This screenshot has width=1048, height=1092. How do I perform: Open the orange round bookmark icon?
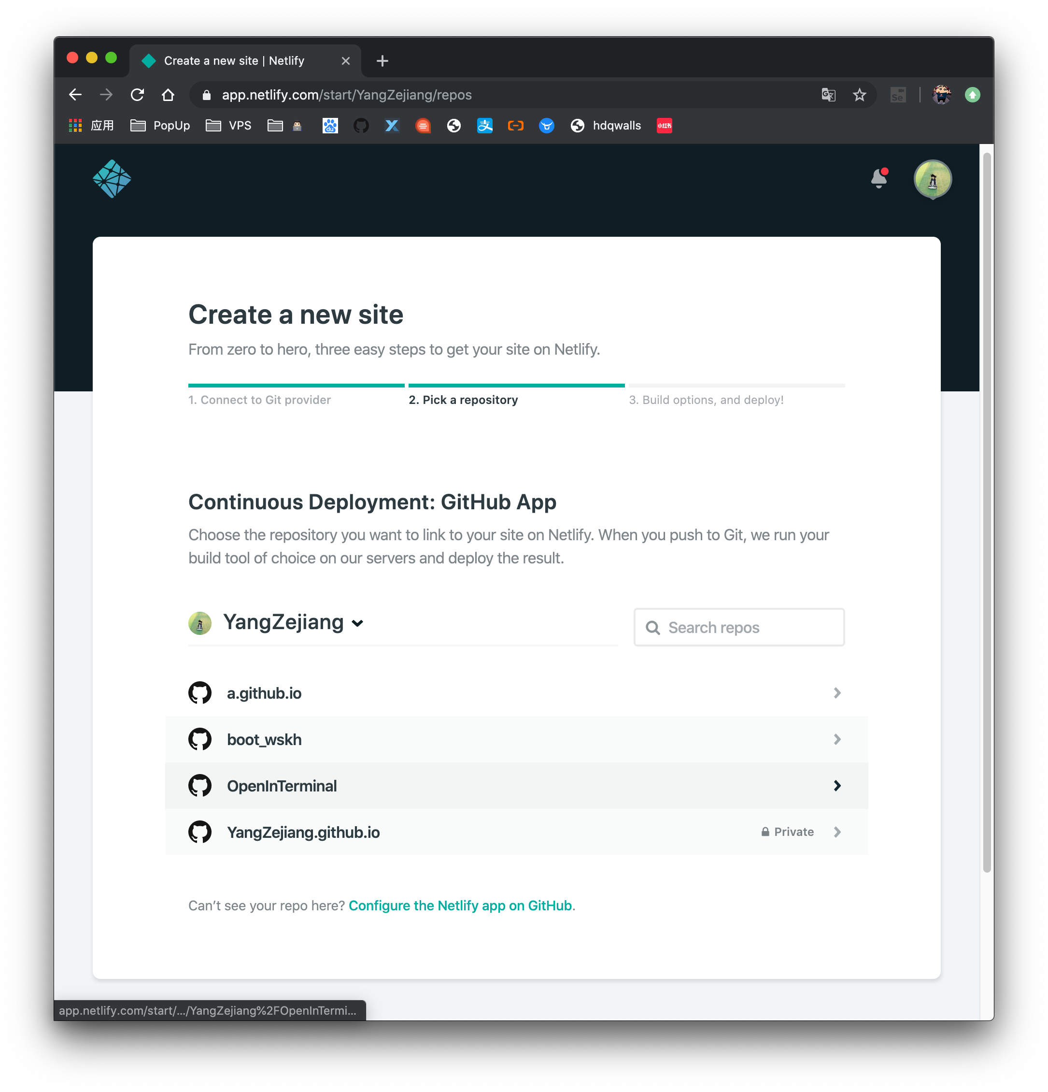pyautogui.click(x=423, y=125)
